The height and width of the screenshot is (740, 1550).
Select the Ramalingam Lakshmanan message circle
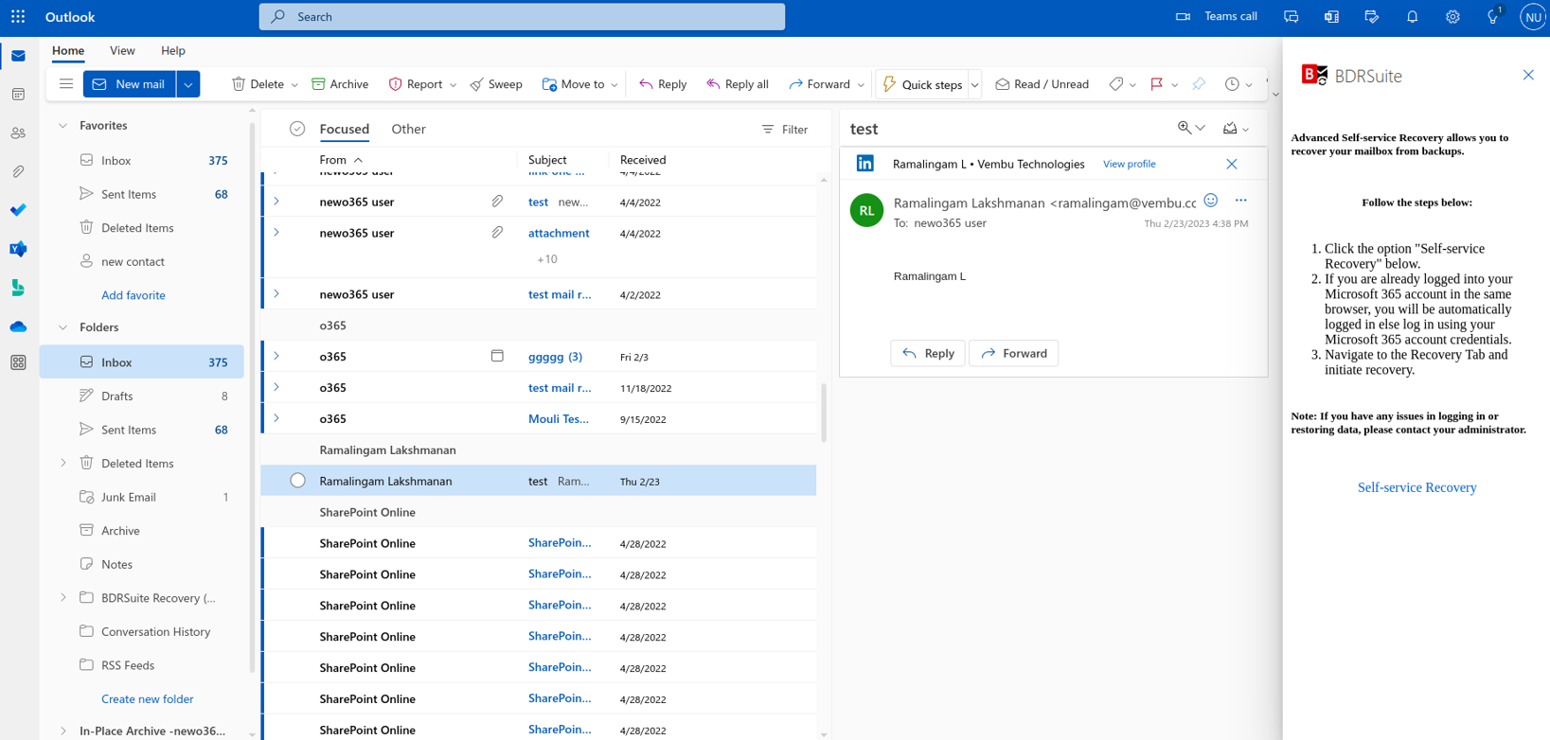pyautogui.click(x=297, y=481)
